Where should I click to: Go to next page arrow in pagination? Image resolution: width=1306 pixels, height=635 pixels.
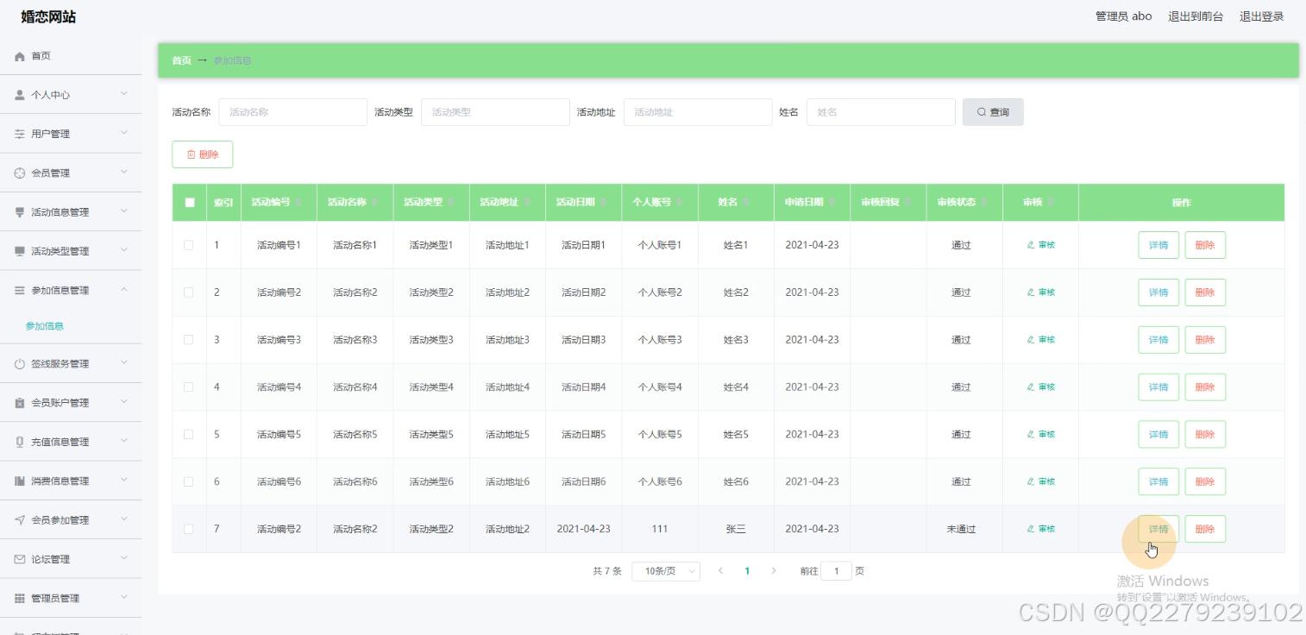(x=774, y=571)
